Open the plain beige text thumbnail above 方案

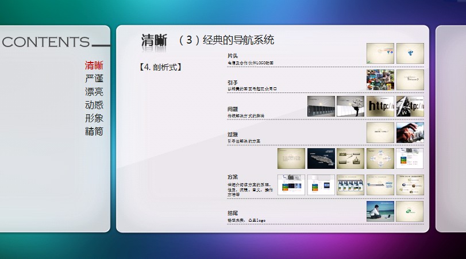[291, 159]
